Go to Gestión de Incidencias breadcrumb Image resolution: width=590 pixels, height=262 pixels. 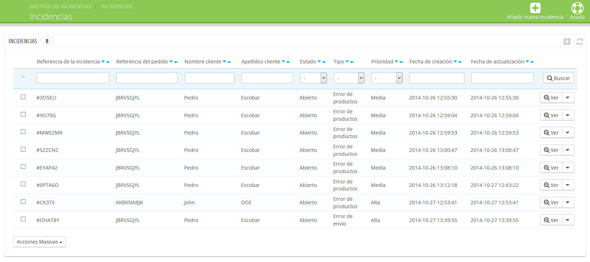click(x=61, y=6)
